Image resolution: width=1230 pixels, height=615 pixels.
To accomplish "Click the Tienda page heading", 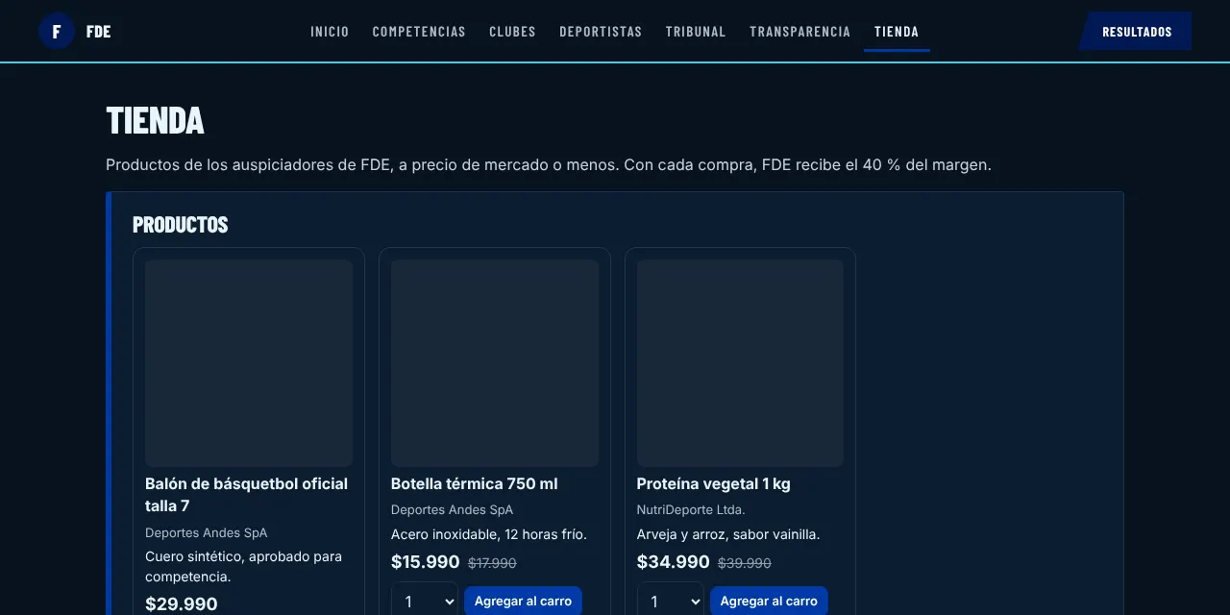I will coord(155,121).
